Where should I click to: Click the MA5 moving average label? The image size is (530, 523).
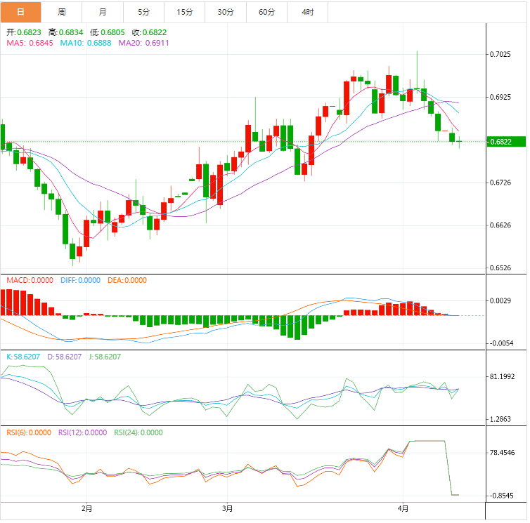pyautogui.click(x=30, y=43)
